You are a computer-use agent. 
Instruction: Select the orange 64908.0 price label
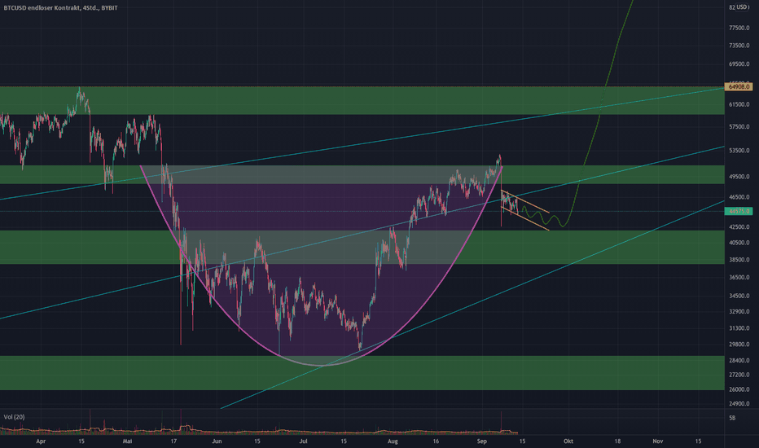tap(739, 86)
